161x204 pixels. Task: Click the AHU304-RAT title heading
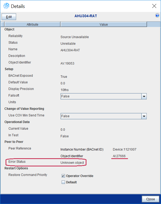(x=86, y=16)
